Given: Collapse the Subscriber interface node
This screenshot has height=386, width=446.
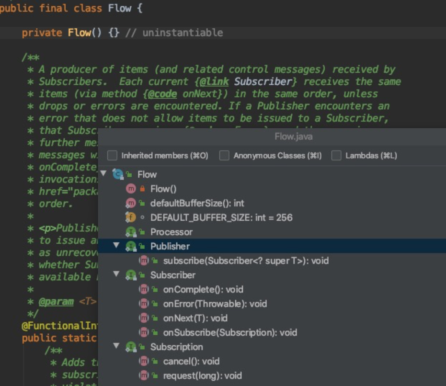Looking at the screenshot, I should tap(116, 274).
